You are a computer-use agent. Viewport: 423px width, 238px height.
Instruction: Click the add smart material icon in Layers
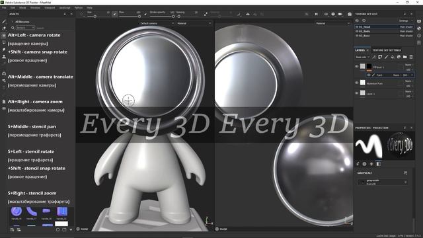pyautogui.click(x=399, y=57)
